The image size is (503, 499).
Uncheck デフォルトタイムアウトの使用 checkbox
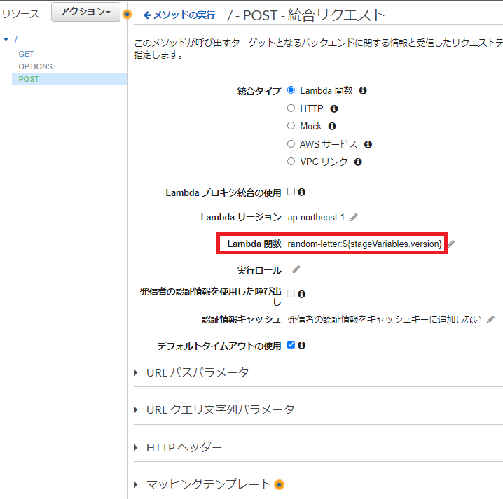(291, 345)
